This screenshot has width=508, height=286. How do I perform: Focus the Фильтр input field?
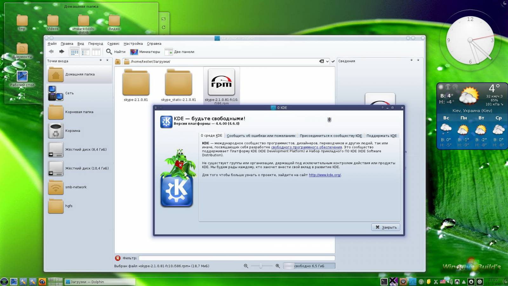click(x=237, y=258)
